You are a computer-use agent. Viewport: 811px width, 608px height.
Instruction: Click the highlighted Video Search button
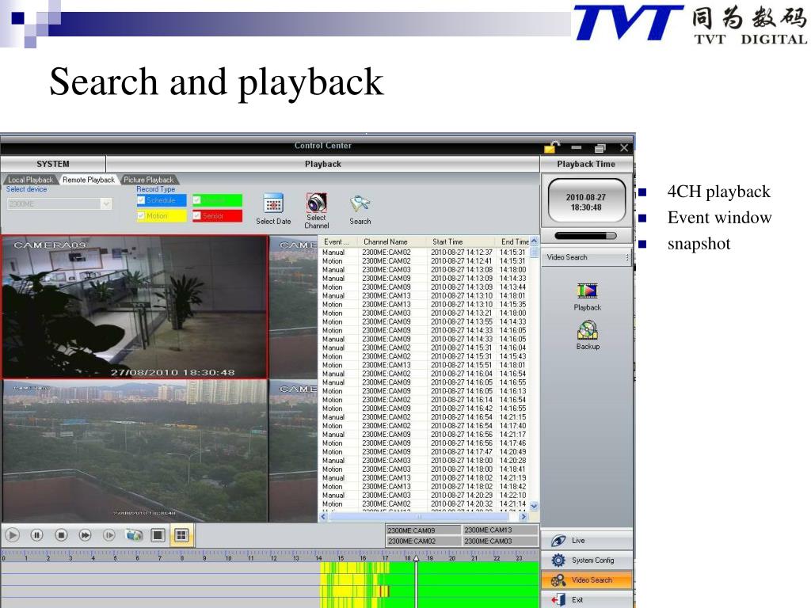(587, 580)
